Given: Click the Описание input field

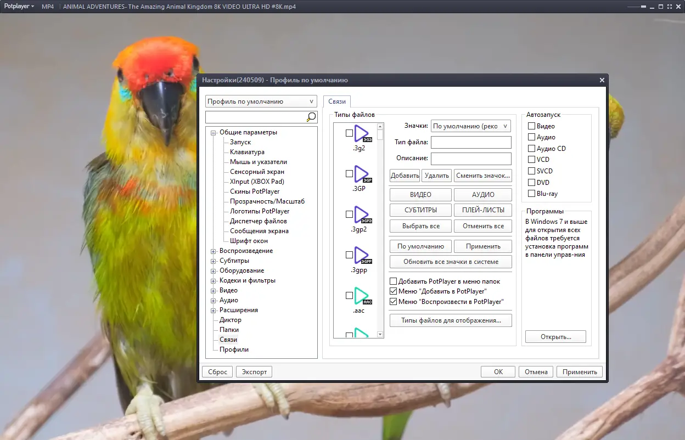Looking at the screenshot, I should (x=471, y=159).
